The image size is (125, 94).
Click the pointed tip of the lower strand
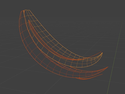click(108, 67)
